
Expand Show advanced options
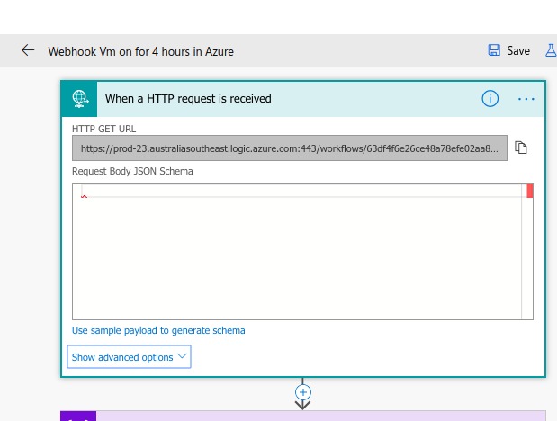(x=129, y=357)
